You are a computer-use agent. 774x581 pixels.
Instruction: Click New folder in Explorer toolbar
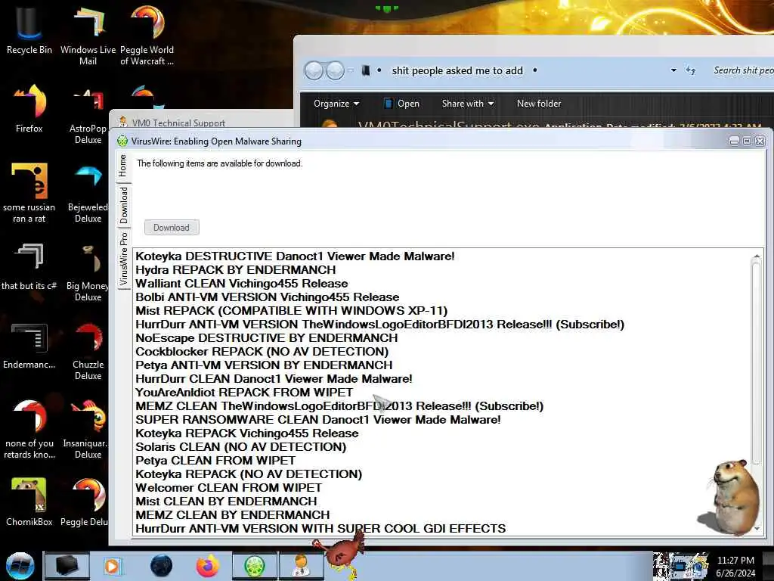coord(538,104)
